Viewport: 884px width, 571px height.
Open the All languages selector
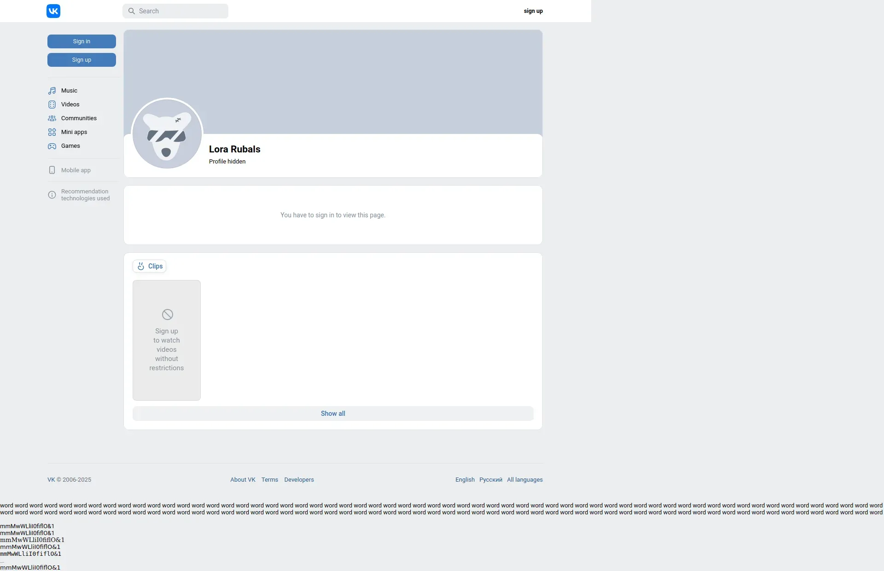525,479
